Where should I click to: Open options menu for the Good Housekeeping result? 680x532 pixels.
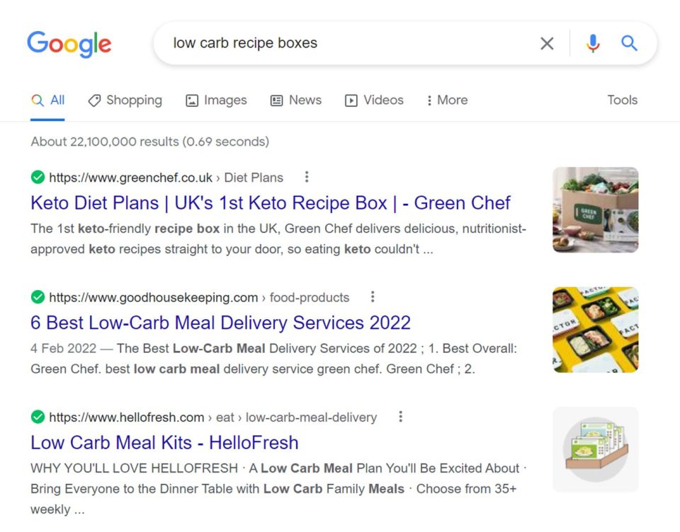pos(373,297)
